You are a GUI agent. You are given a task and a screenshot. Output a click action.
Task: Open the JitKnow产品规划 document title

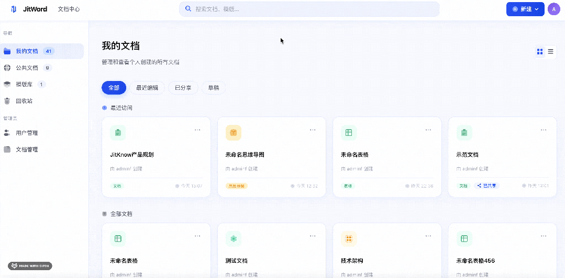point(132,155)
